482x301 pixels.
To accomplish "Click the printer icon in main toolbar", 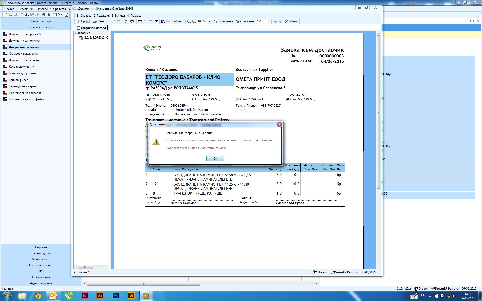I will coord(43,15).
